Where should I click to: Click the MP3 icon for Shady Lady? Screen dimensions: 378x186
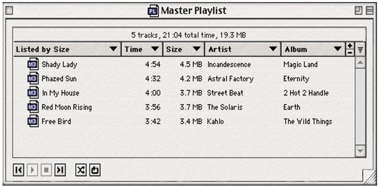click(x=33, y=64)
